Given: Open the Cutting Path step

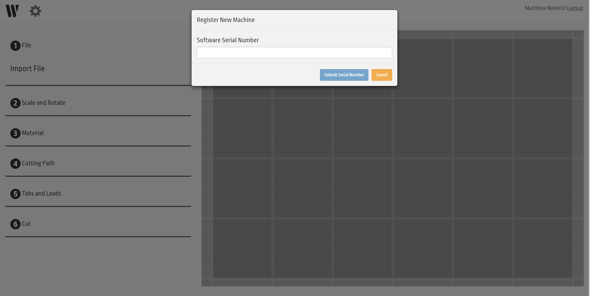Looking at the screenshot, I should tap(38, 163).
